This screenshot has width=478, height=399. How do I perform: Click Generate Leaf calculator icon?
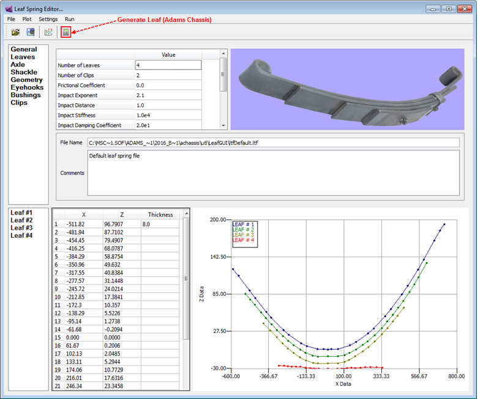(x=66, y=32)
